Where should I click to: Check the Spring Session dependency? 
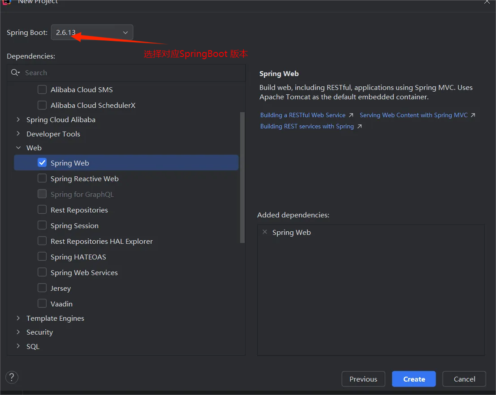tap(42, 225)
